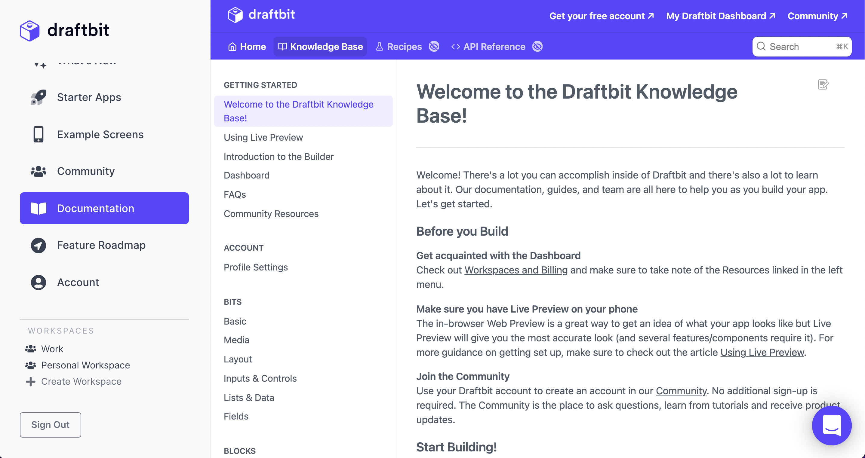865x458 pixels.
Task: Click the Draftbit cube logo in left sidebar
Action: 29,31
